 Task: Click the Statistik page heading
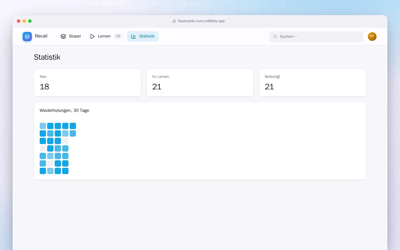point(47,57)
